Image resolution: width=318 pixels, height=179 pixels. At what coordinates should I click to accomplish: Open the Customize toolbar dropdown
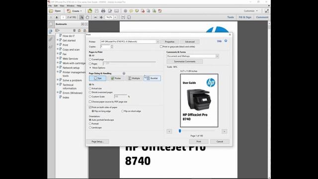tap(251, 11)
